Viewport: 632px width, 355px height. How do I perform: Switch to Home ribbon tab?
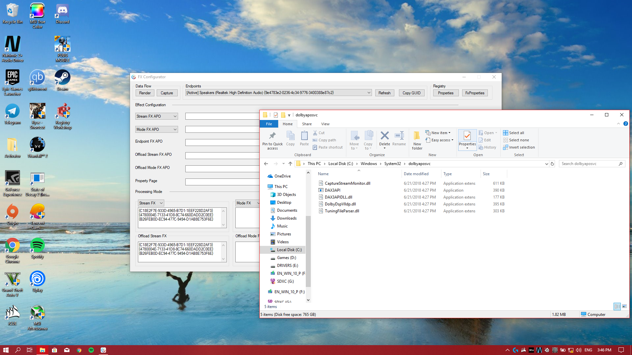pyautogui.click(x=287, y=124)
